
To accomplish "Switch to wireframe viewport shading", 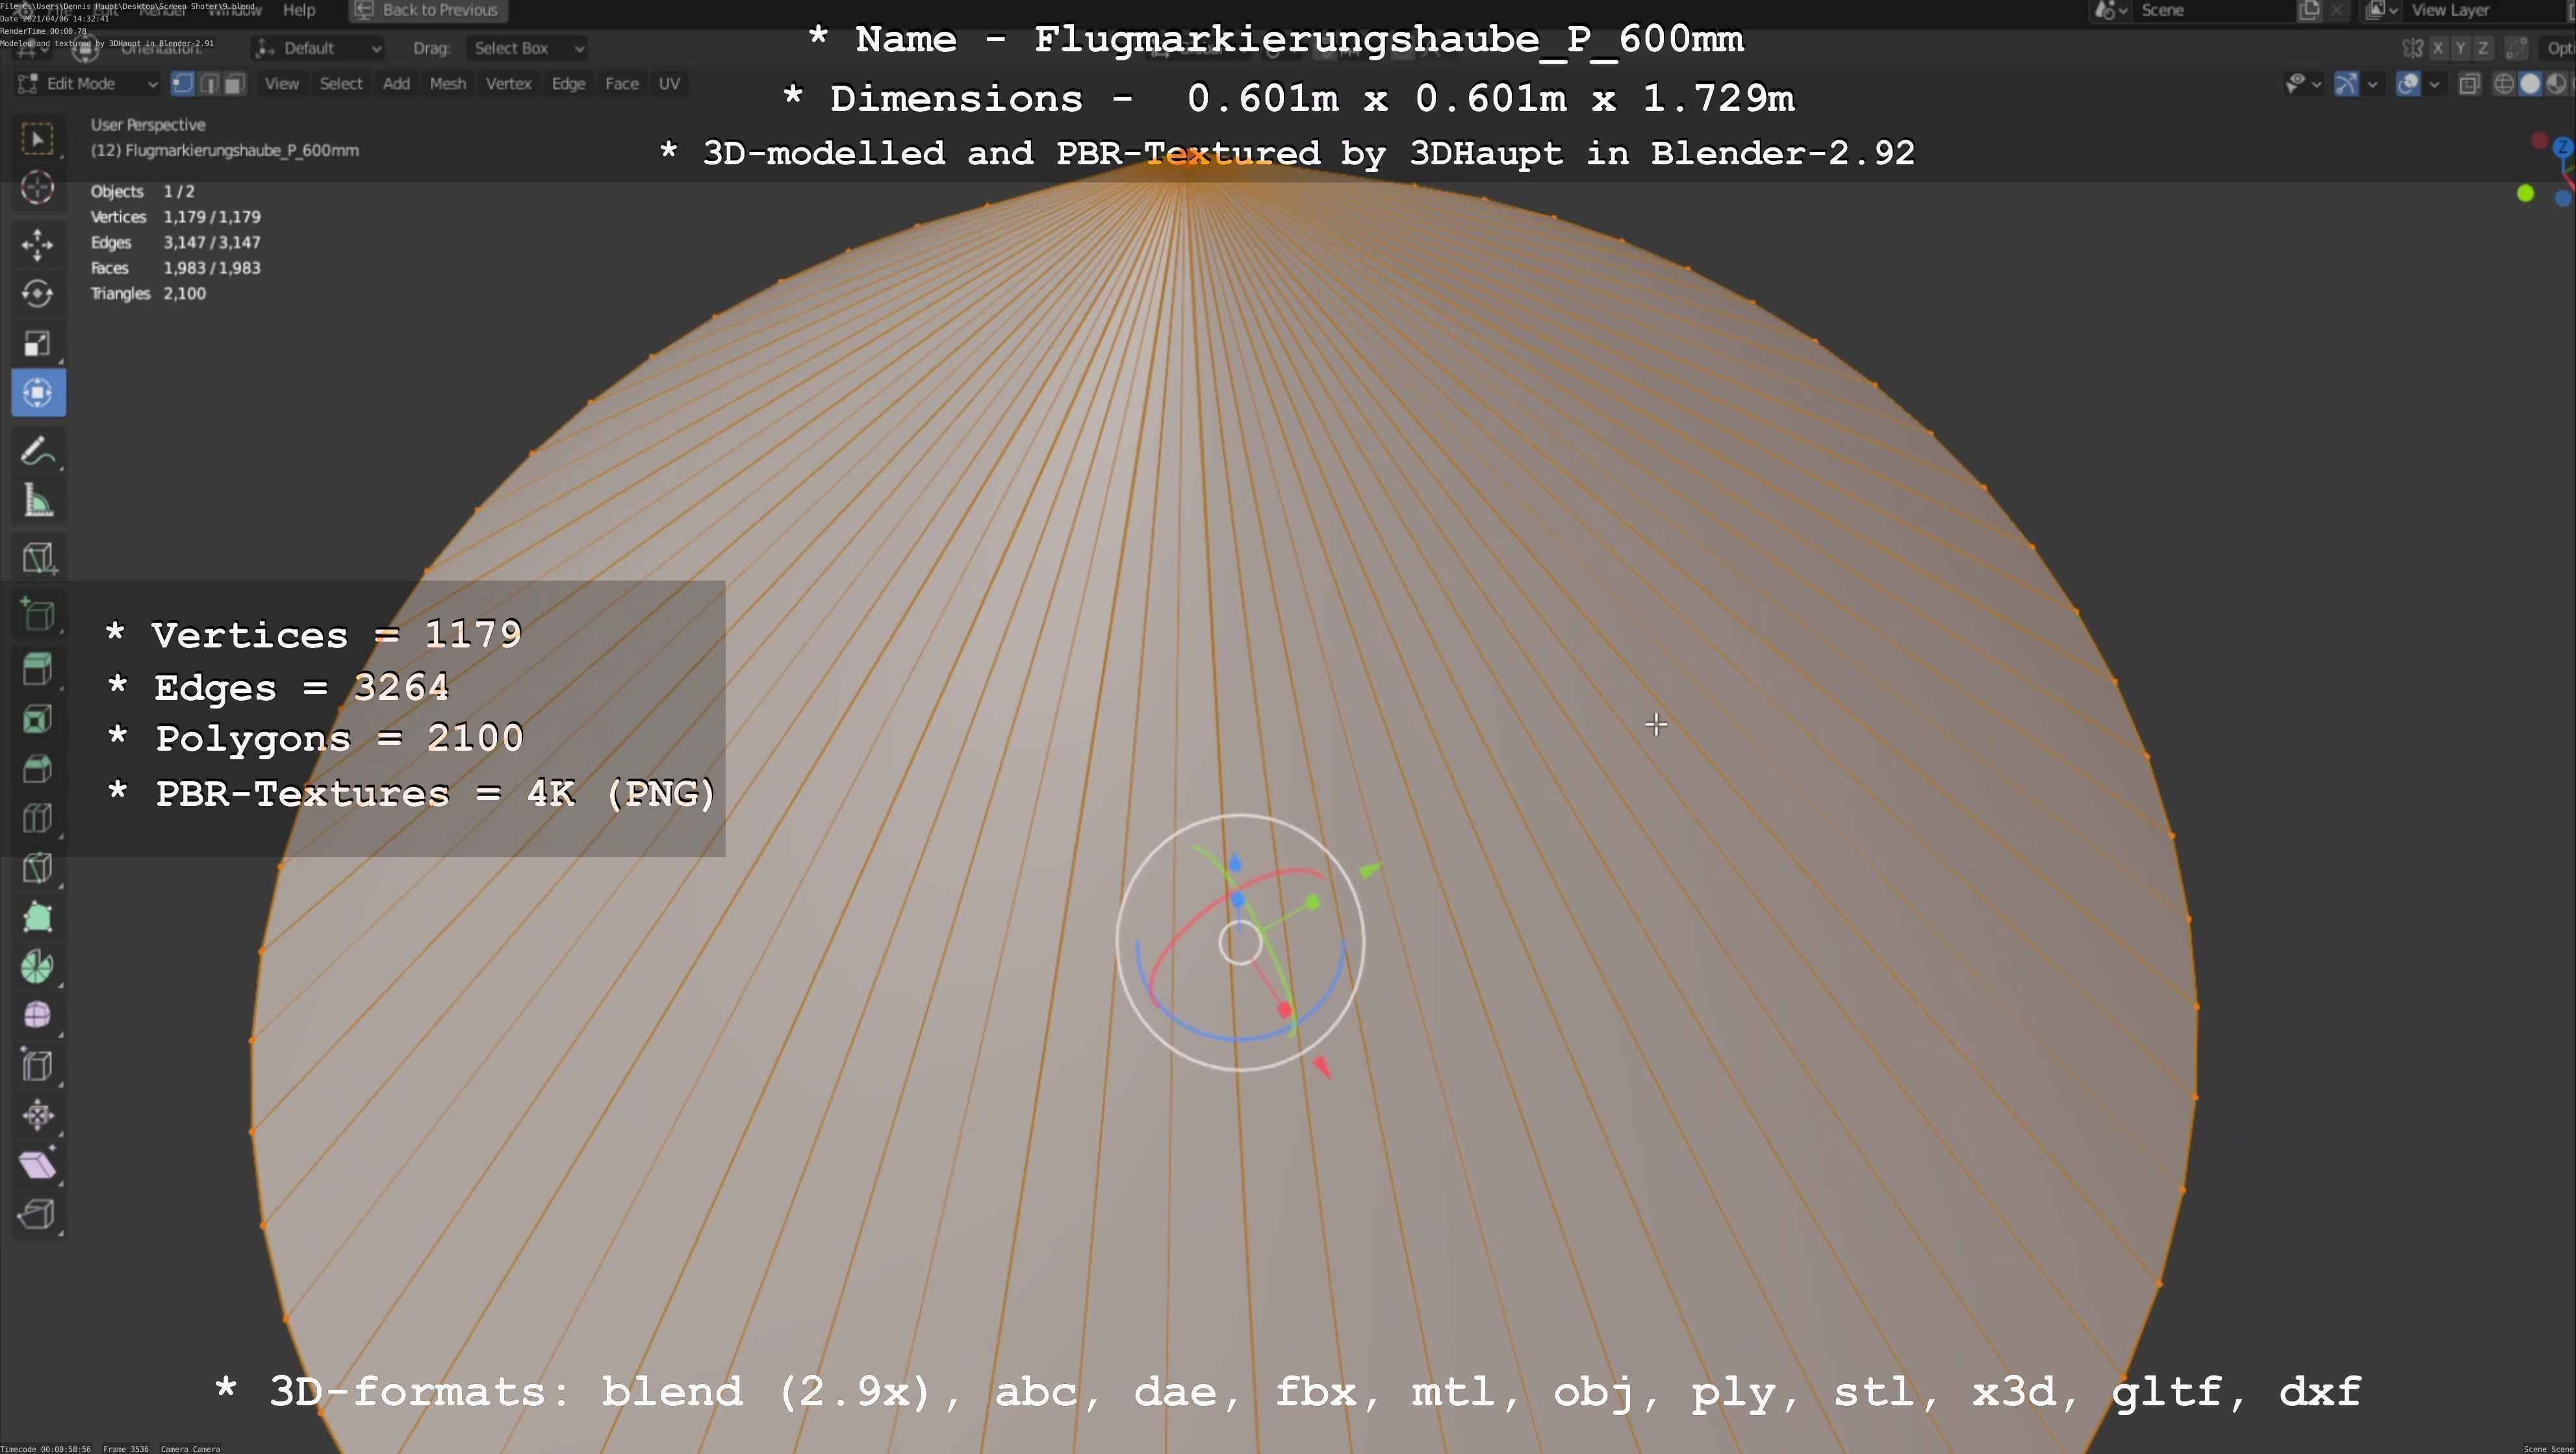I will [2503, 84].
